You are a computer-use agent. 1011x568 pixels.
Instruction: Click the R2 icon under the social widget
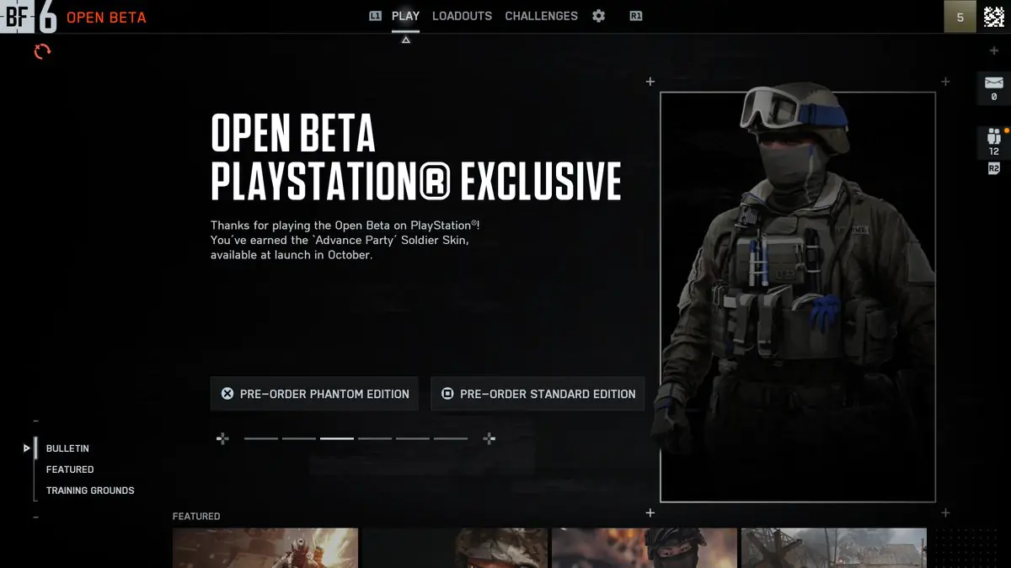click(993, 168)
